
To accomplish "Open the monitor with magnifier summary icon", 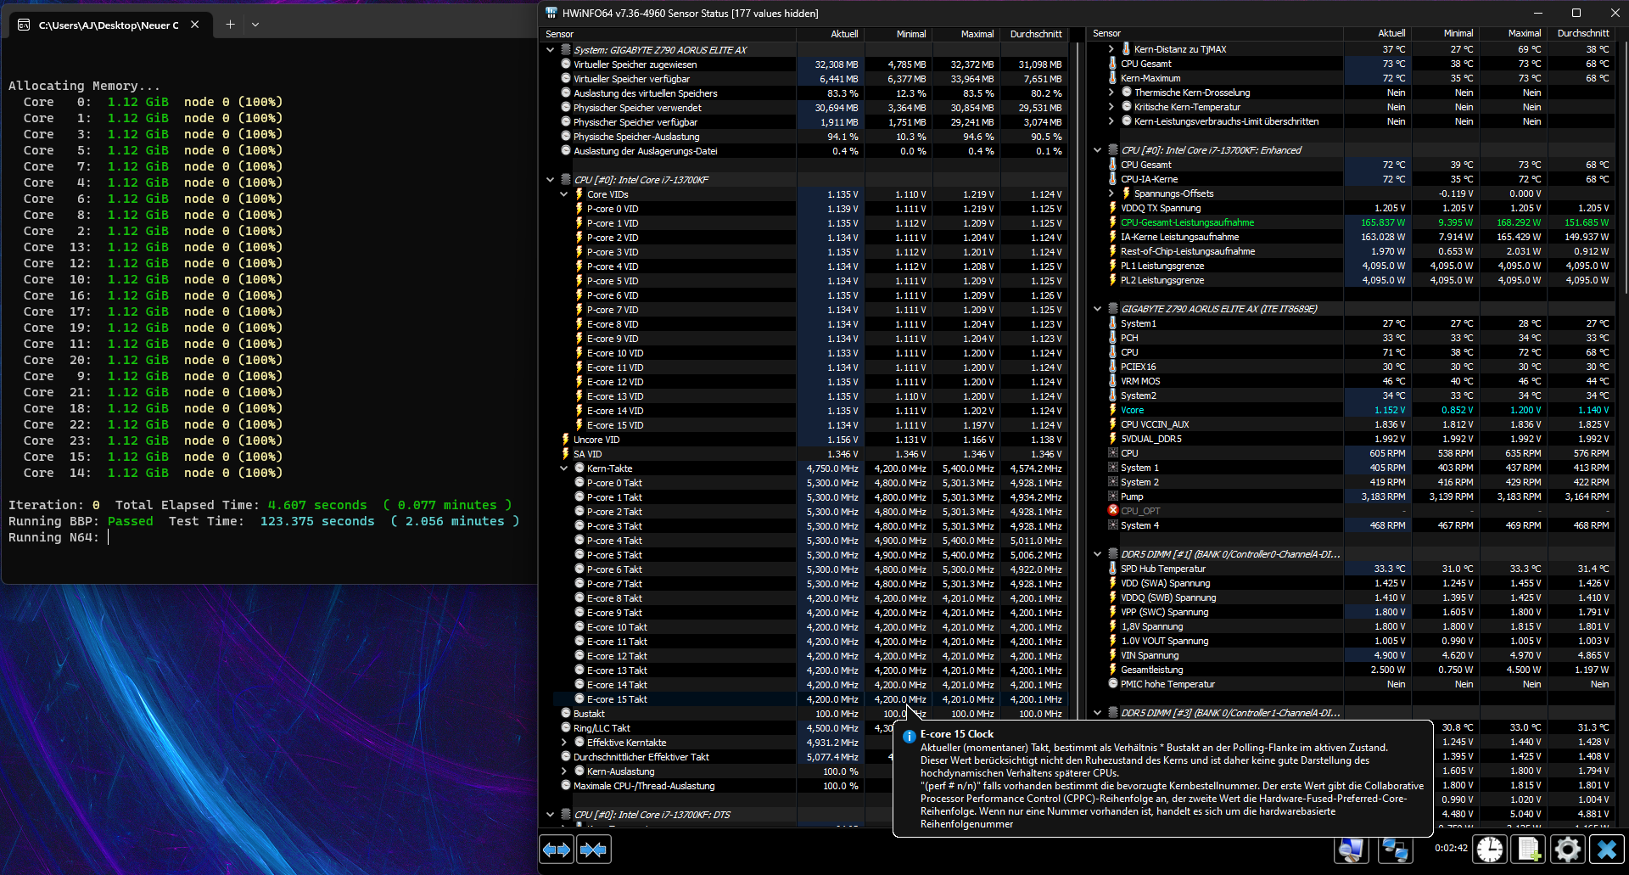I will [x=1352, y=849].
